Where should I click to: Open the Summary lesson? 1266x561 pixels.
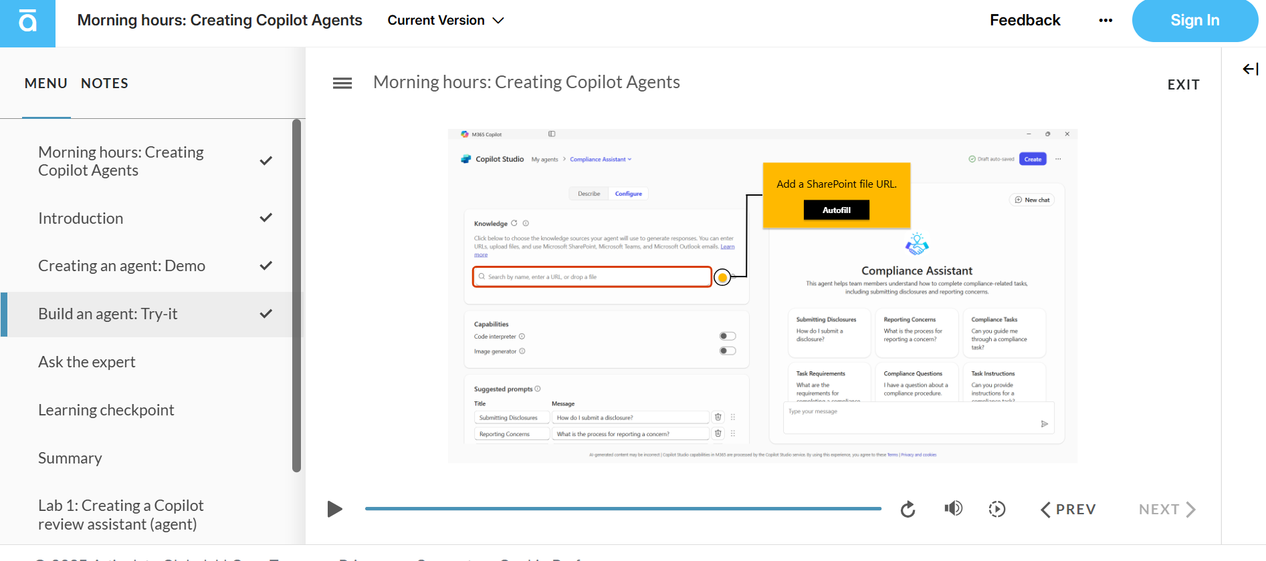click(152, 458)
